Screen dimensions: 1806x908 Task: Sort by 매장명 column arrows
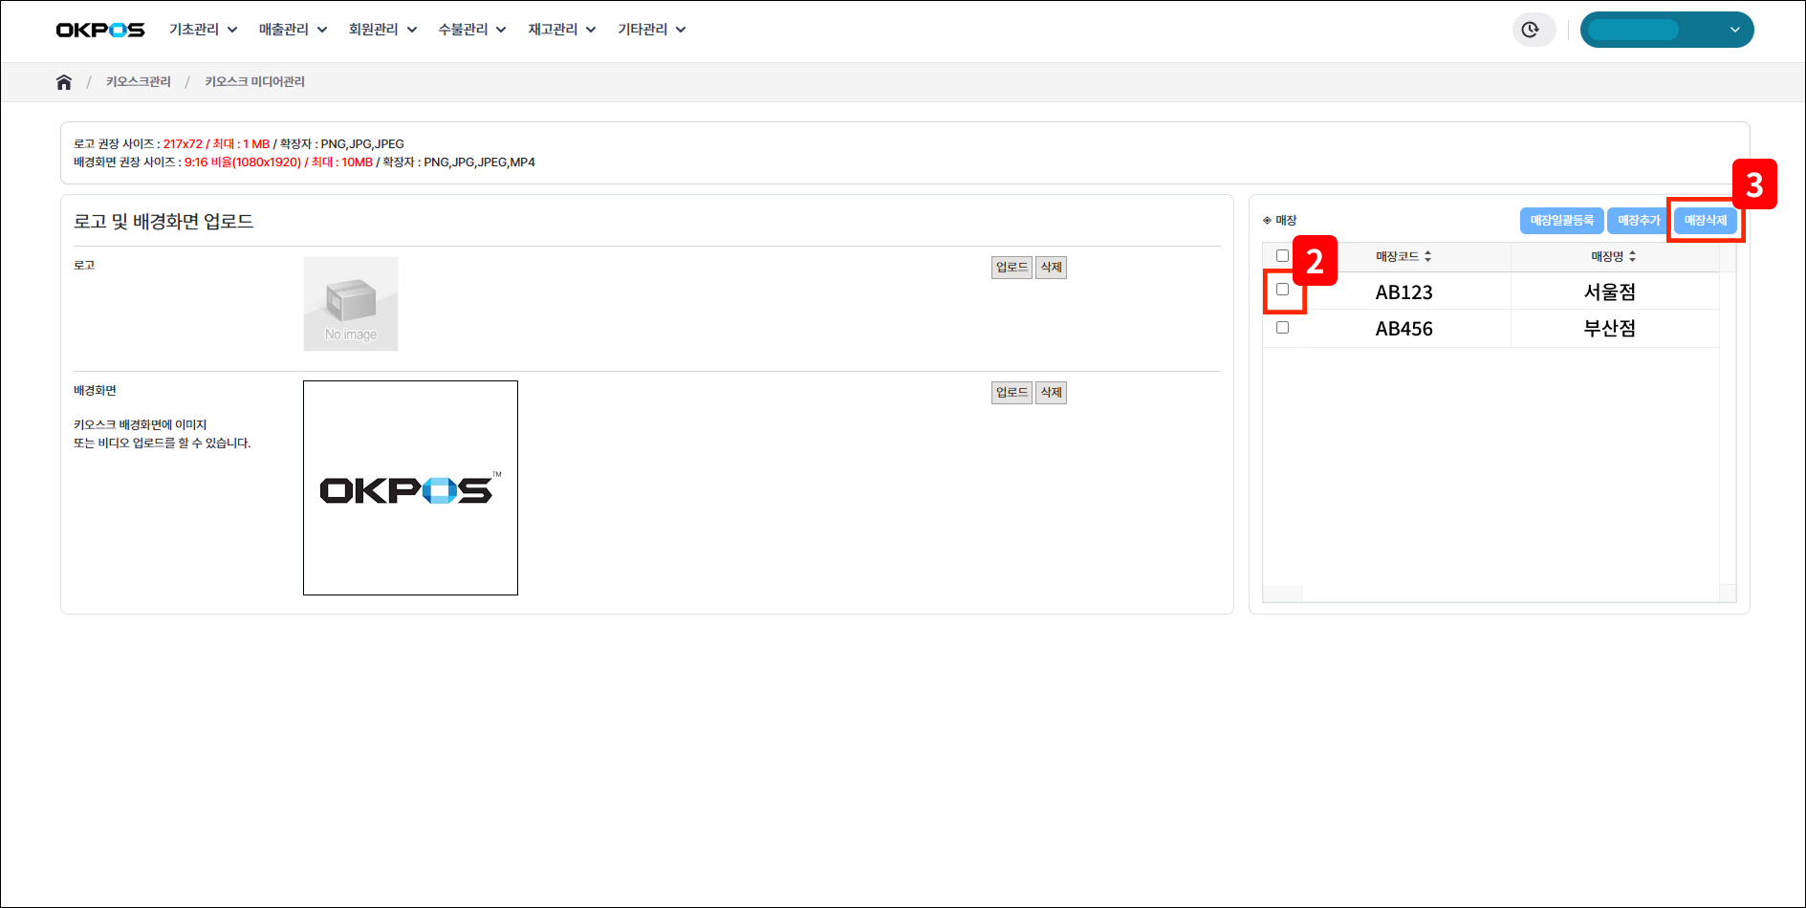(x=1632, y=256)
